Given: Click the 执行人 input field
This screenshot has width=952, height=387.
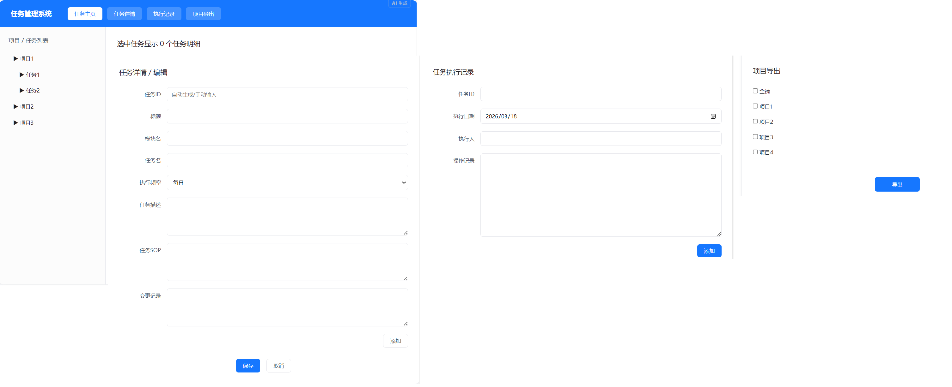Looking at the screenshot, I should tap(600, 139).
